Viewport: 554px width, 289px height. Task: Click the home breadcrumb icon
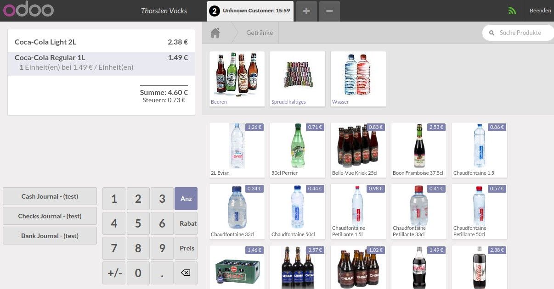tap(215, 33)
